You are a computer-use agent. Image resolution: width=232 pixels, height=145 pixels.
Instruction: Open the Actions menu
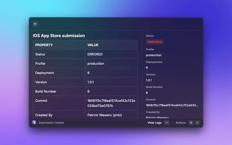[181, 123]
